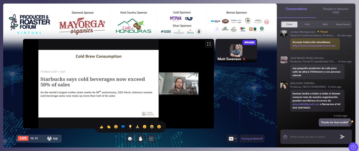Toggle closed captions (CC)
The width and height of the screenshot is (359, 151).
[151, 138]
